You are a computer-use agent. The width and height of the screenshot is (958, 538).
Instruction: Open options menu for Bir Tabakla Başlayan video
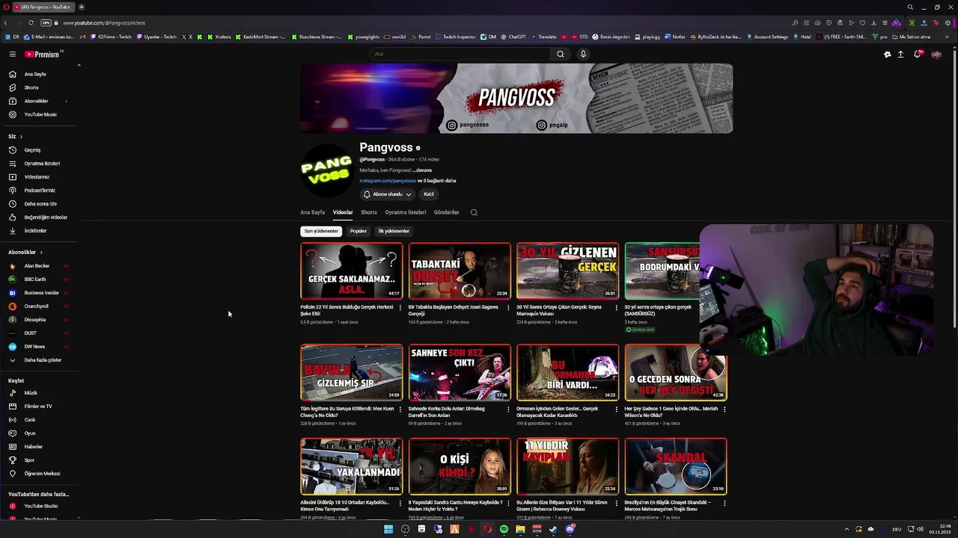tap(508, 307)
